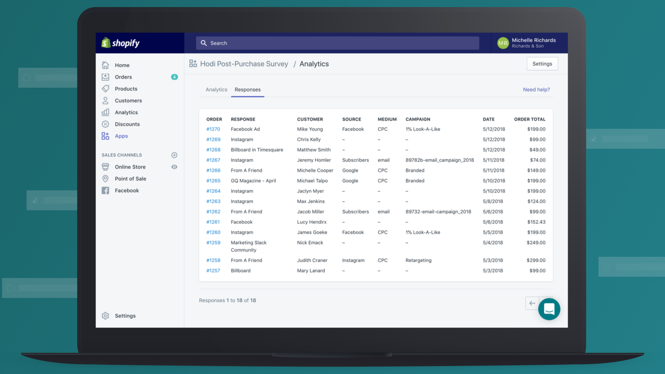Image resolution: width=665 pixels, height=374 pixels.
Task: Click the top-right Settings button
Action: [542, 64]
